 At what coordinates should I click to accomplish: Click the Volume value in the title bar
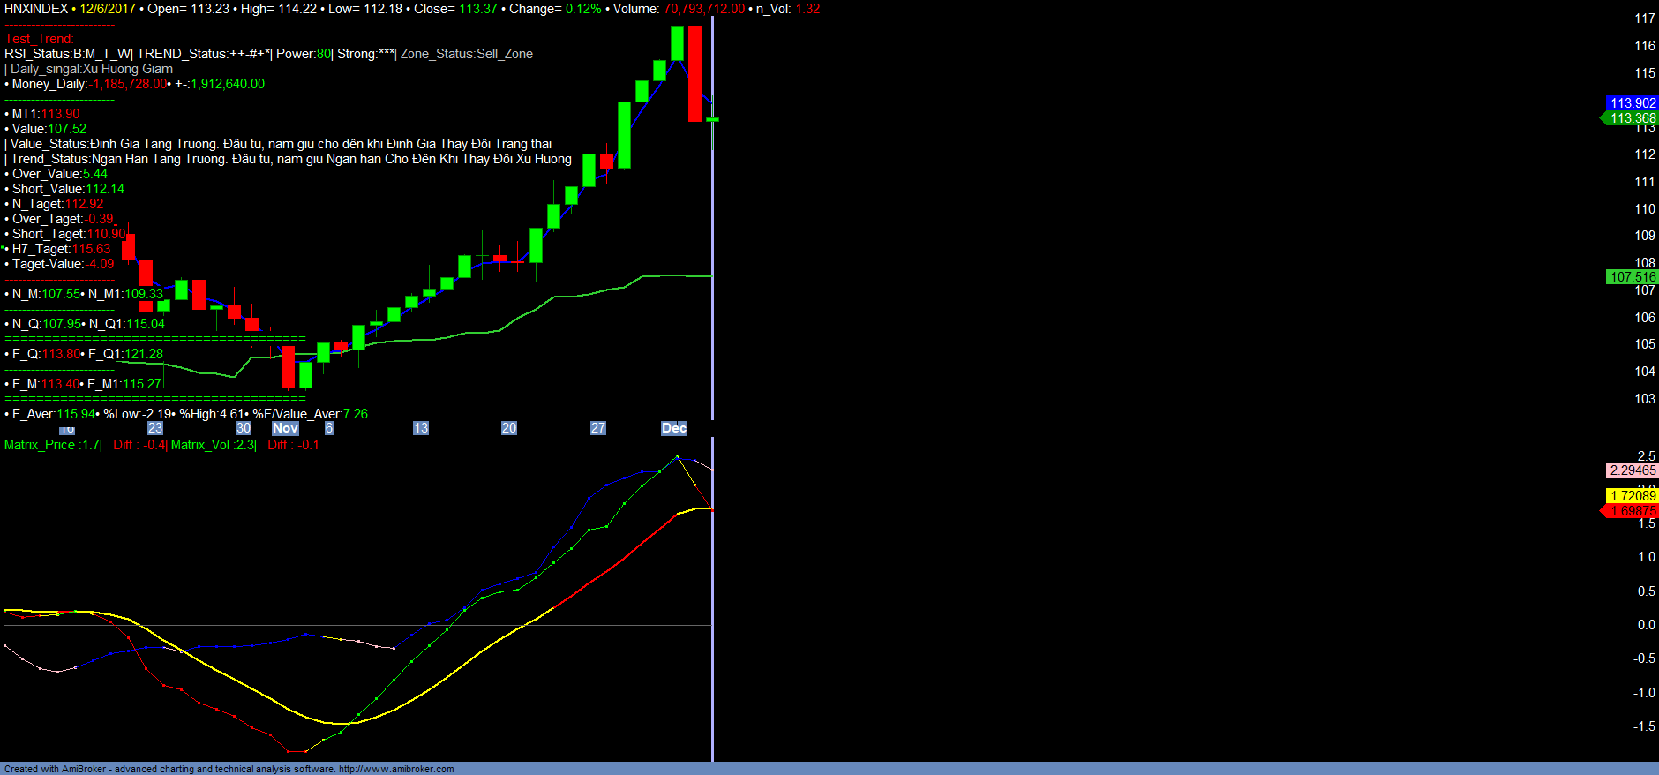[x=703, y=9]
